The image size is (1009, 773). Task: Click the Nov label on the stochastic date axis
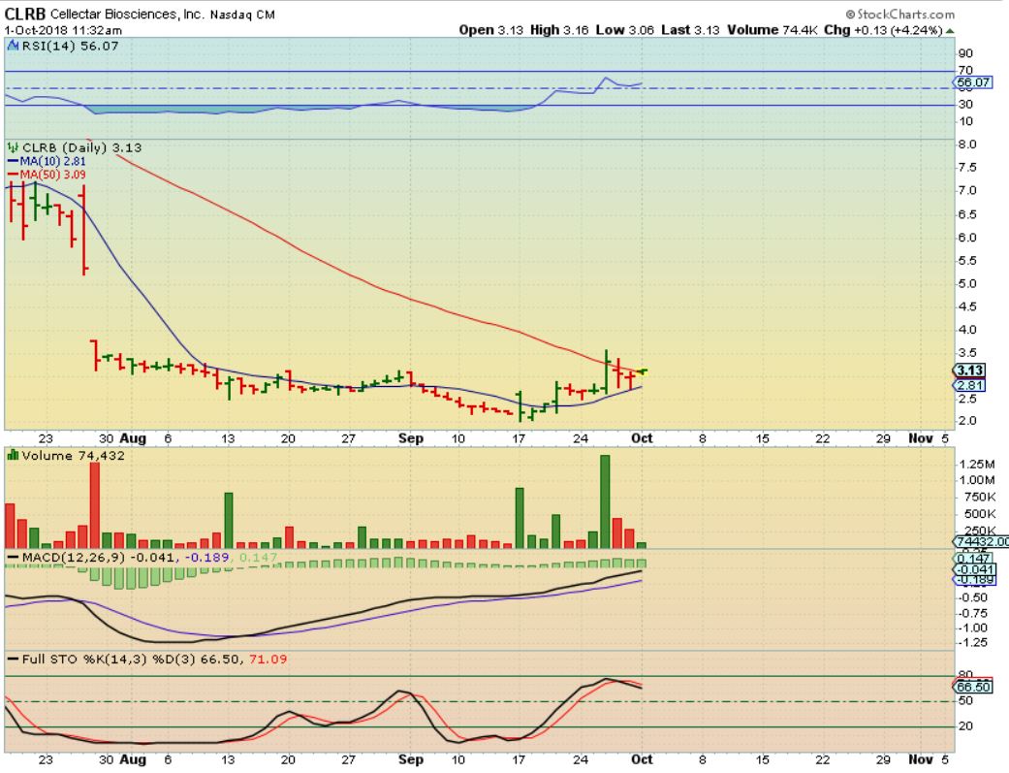(921, 759)
